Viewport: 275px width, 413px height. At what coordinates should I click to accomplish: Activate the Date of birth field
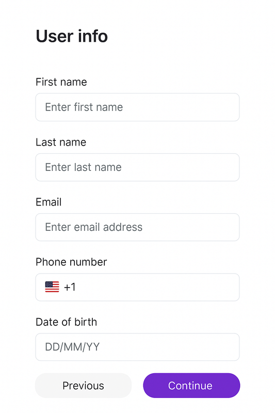click(137, 347)
